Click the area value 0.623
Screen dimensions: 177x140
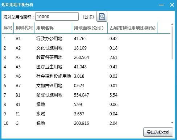click(x=79, y=86)
